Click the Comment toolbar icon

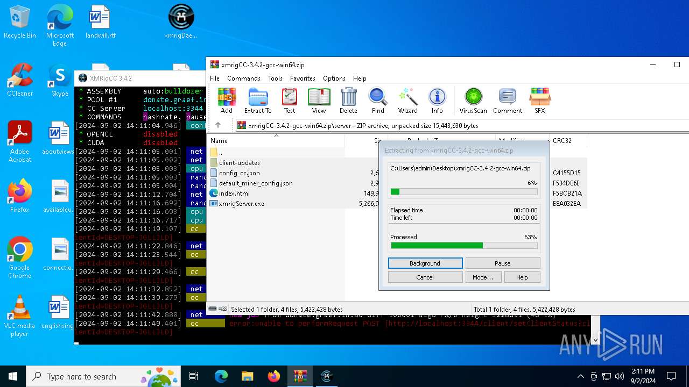click(x=508, y=101)
